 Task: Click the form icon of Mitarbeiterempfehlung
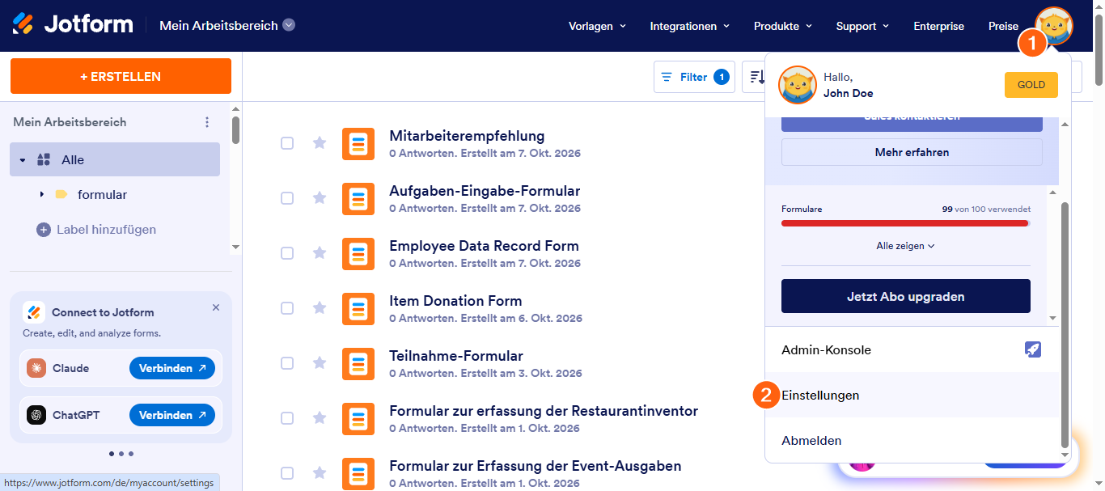point(358,144)
